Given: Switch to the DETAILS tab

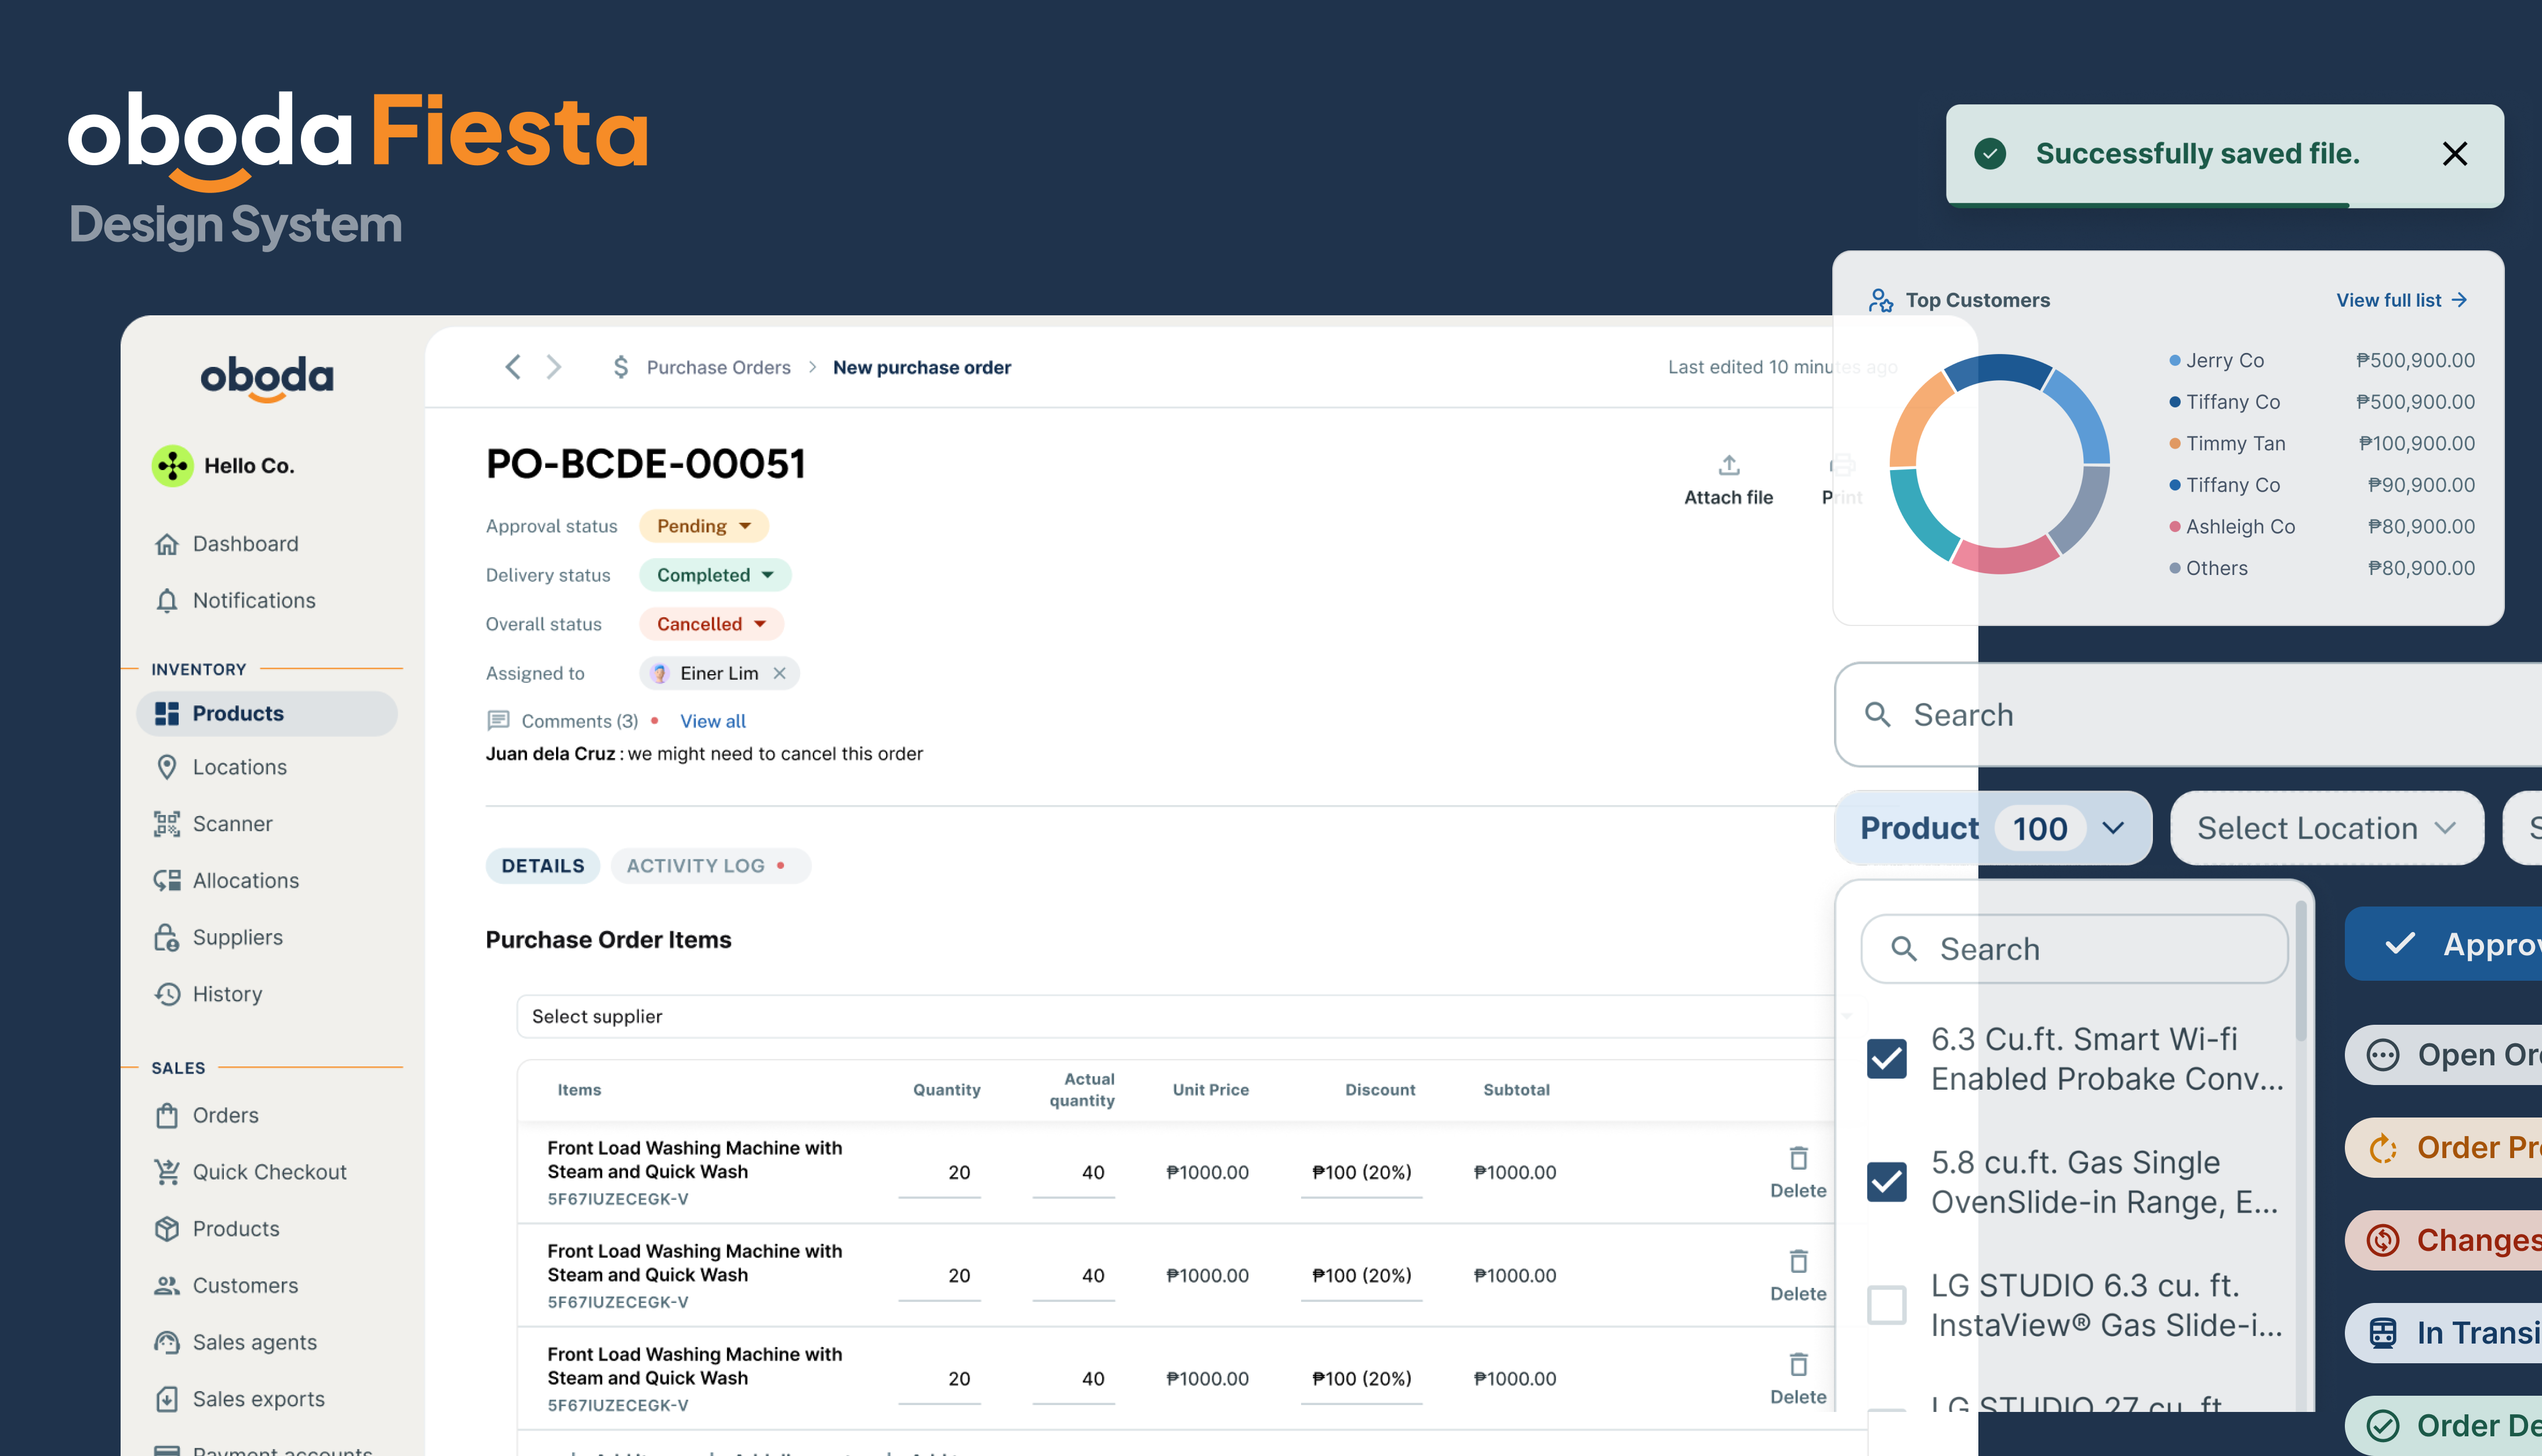Looking at the screenshot, I should tap(543, 866).
